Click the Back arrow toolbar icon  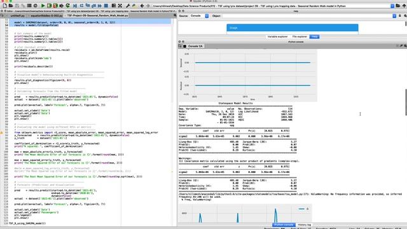pos(142,6)
